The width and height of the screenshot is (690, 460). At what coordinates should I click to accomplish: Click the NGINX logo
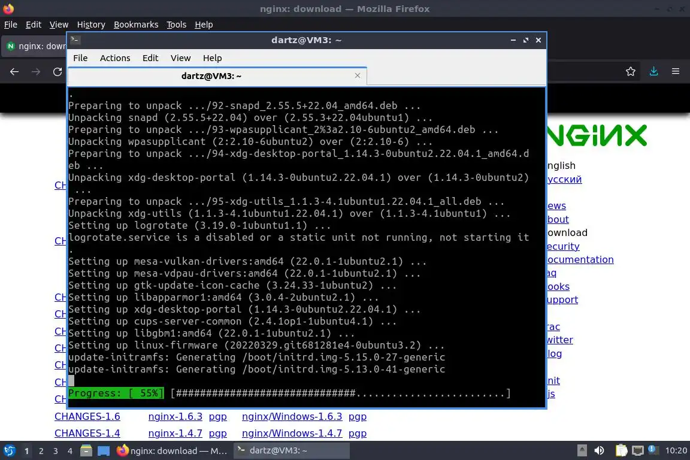(x=597, y=135)
